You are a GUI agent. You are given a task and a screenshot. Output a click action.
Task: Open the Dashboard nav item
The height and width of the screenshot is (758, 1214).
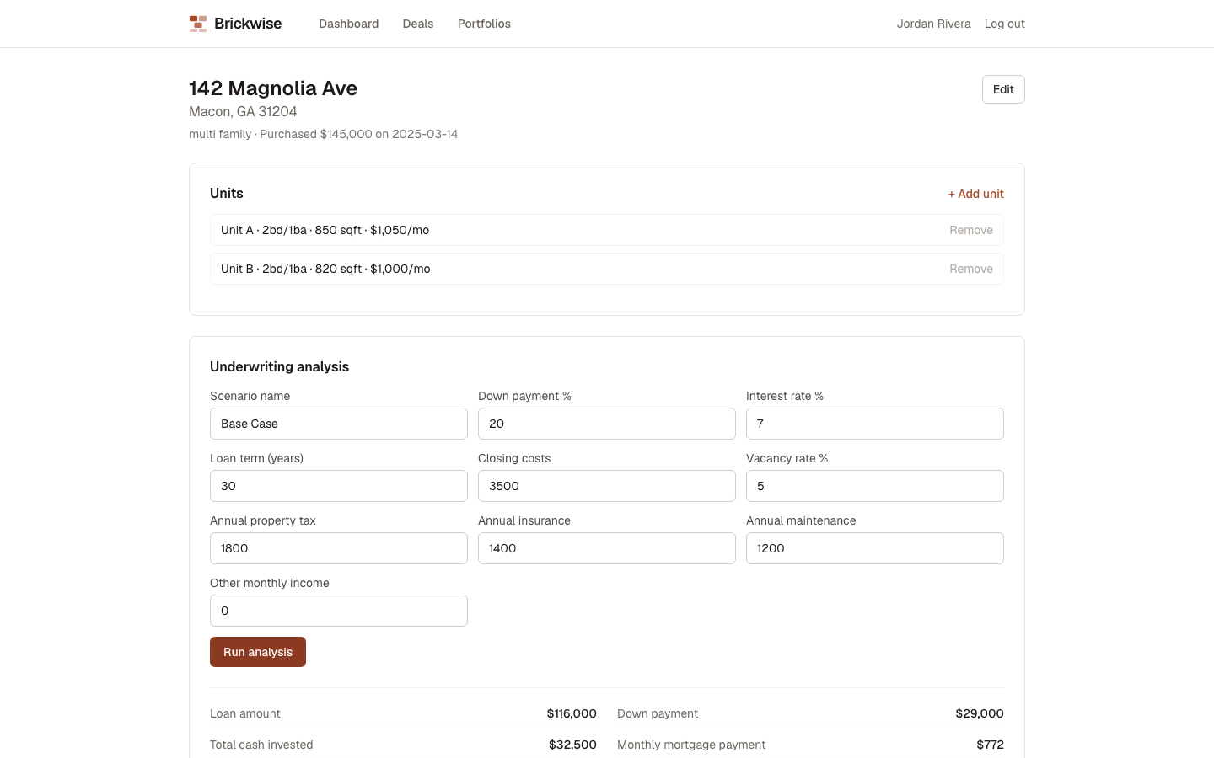348,24
